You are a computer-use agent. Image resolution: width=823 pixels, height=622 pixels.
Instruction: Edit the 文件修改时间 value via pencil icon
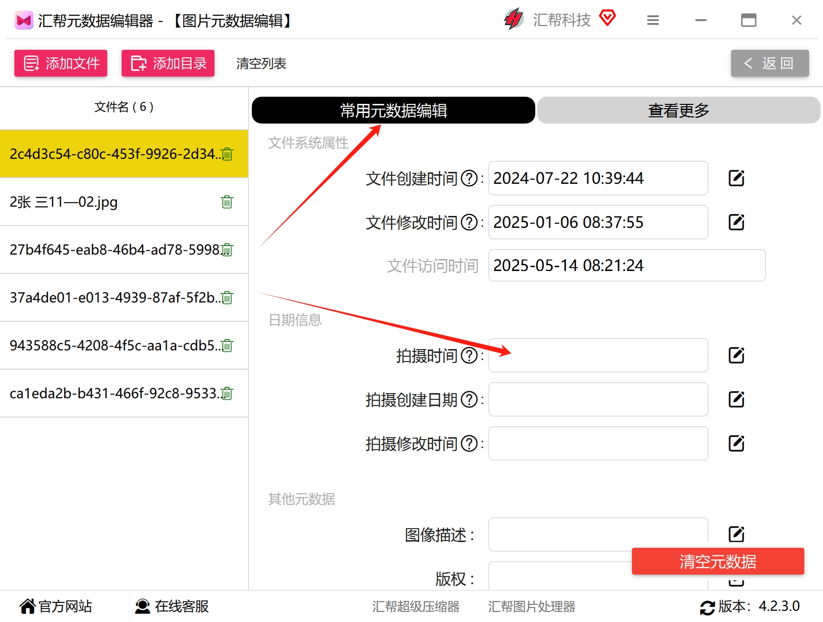(x=736, y=222)
